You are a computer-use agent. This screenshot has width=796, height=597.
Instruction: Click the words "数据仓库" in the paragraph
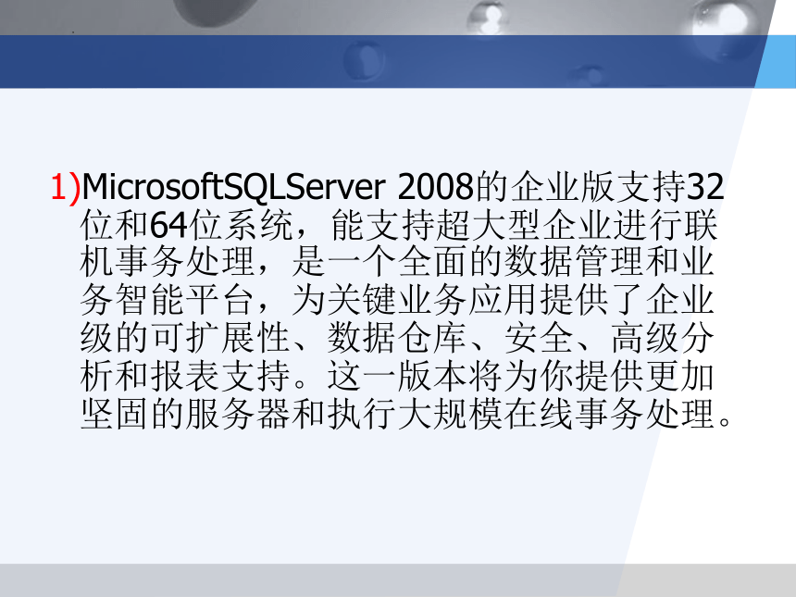pos(397,339)
